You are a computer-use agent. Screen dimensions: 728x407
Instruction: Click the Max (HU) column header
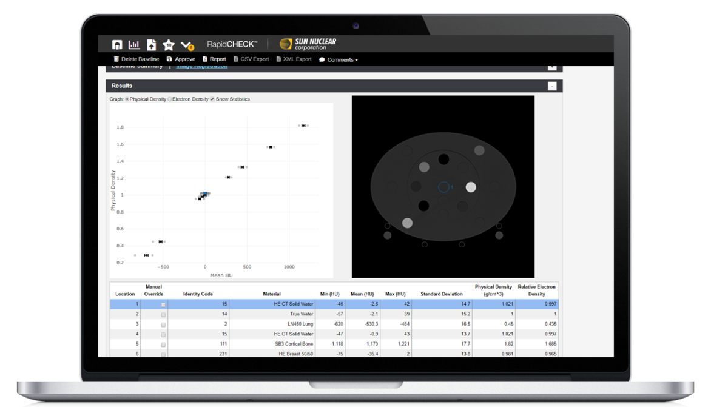pyautogui.click(x=396, y=294)
